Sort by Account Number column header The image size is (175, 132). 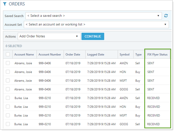(50, 54)
